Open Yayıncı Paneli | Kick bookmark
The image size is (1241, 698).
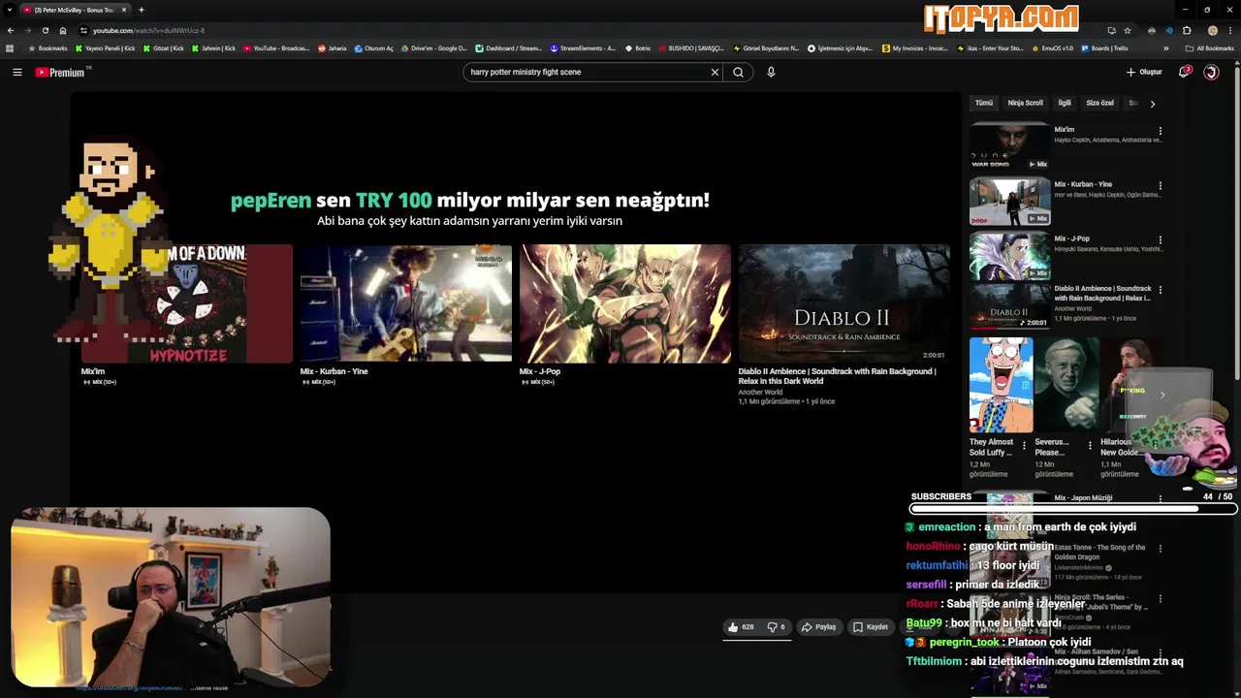[106, 48]
